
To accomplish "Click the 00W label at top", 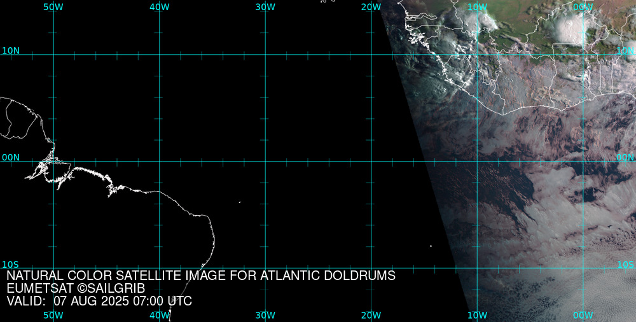I will tap(583, 7).
